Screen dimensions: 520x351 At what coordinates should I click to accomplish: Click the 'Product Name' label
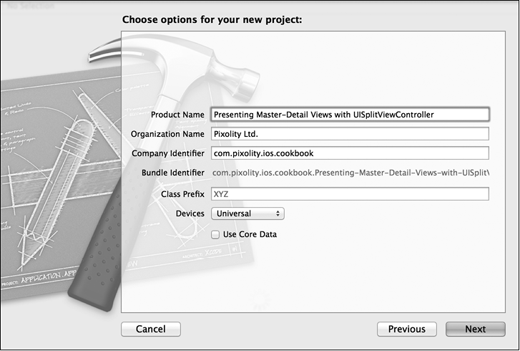(178, 115)
